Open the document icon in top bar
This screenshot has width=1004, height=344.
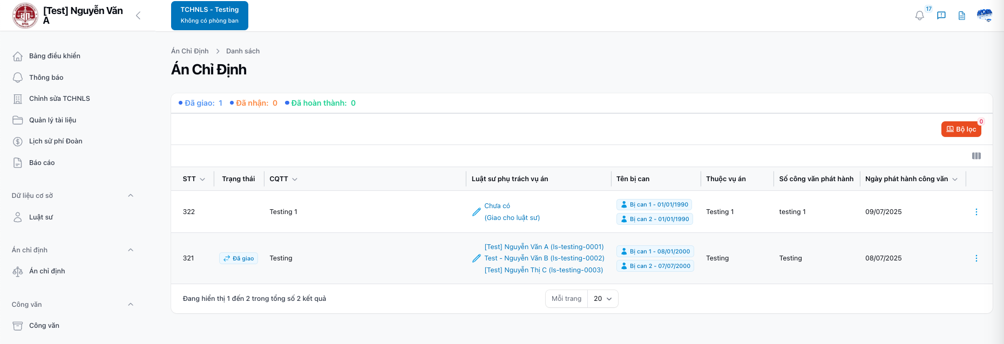(962, 16)
